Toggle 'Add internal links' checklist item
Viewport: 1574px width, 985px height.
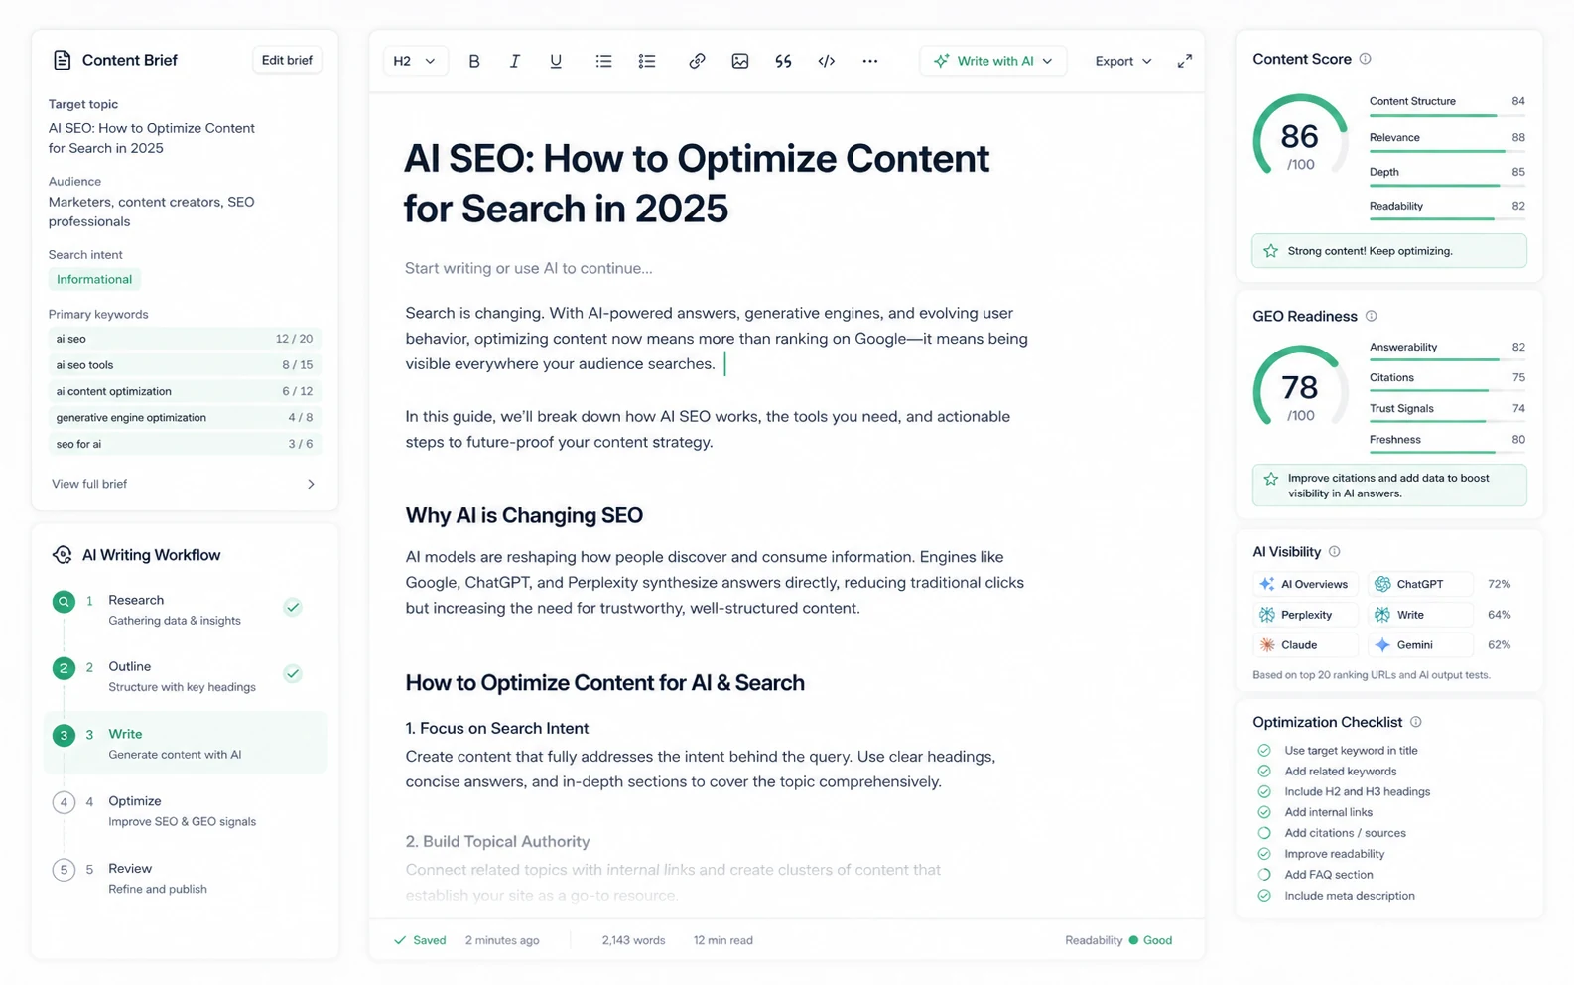pos(1264,812)
